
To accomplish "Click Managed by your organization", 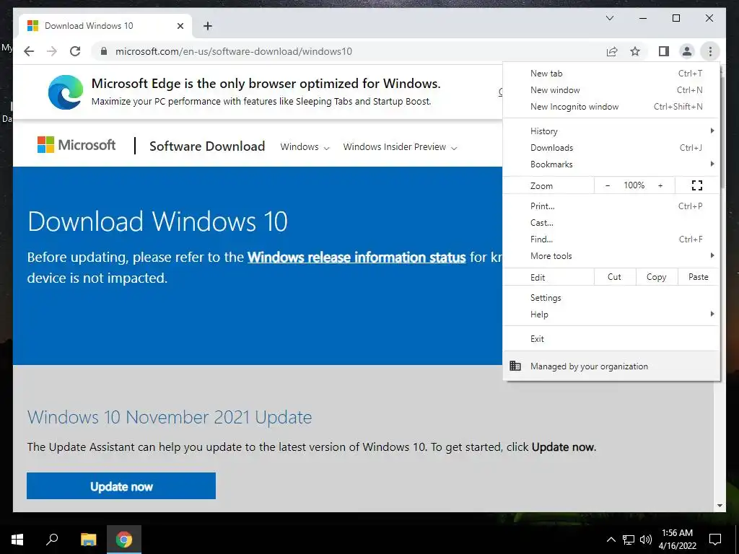I will 611,366.
